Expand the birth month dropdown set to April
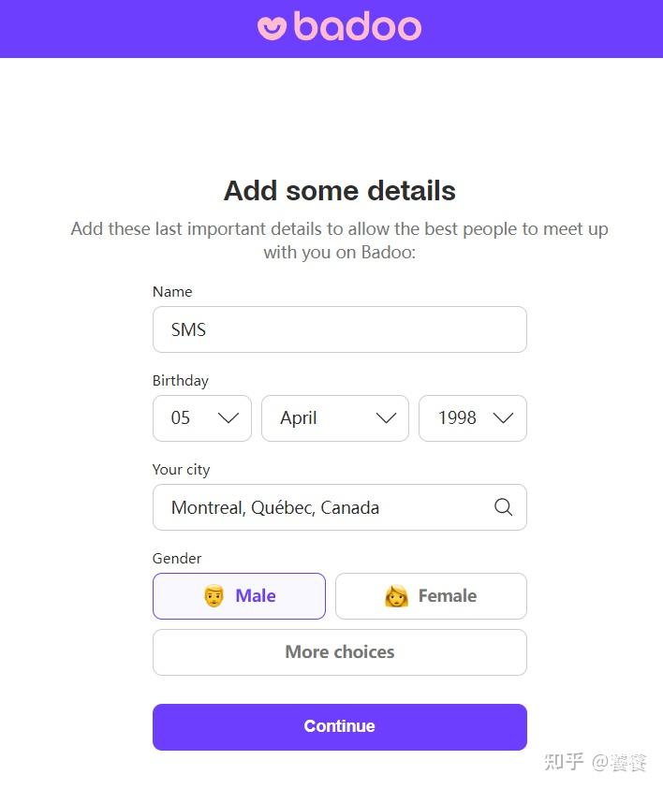This screenshot has height=789, width=663. click(x=334, y=418)
